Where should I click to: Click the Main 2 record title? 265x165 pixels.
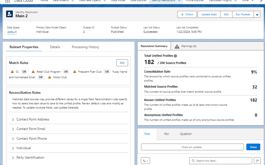(x=21, y=16)
